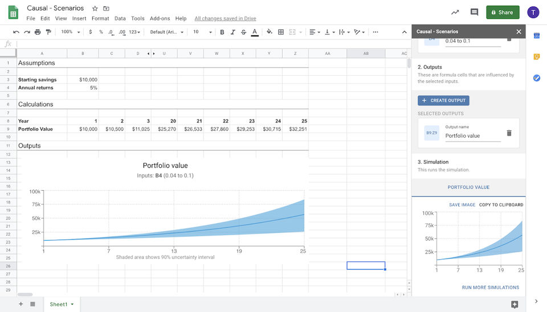
Task: Open the fill color picker
Action: (270, 32)
